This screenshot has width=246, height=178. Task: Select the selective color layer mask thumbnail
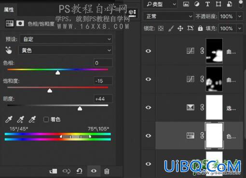pyautogui.click(x=214, y=107)
